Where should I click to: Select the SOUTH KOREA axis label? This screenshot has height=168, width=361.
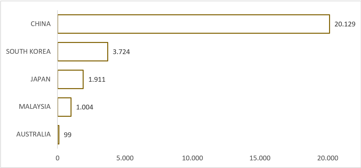pos(28,52)
